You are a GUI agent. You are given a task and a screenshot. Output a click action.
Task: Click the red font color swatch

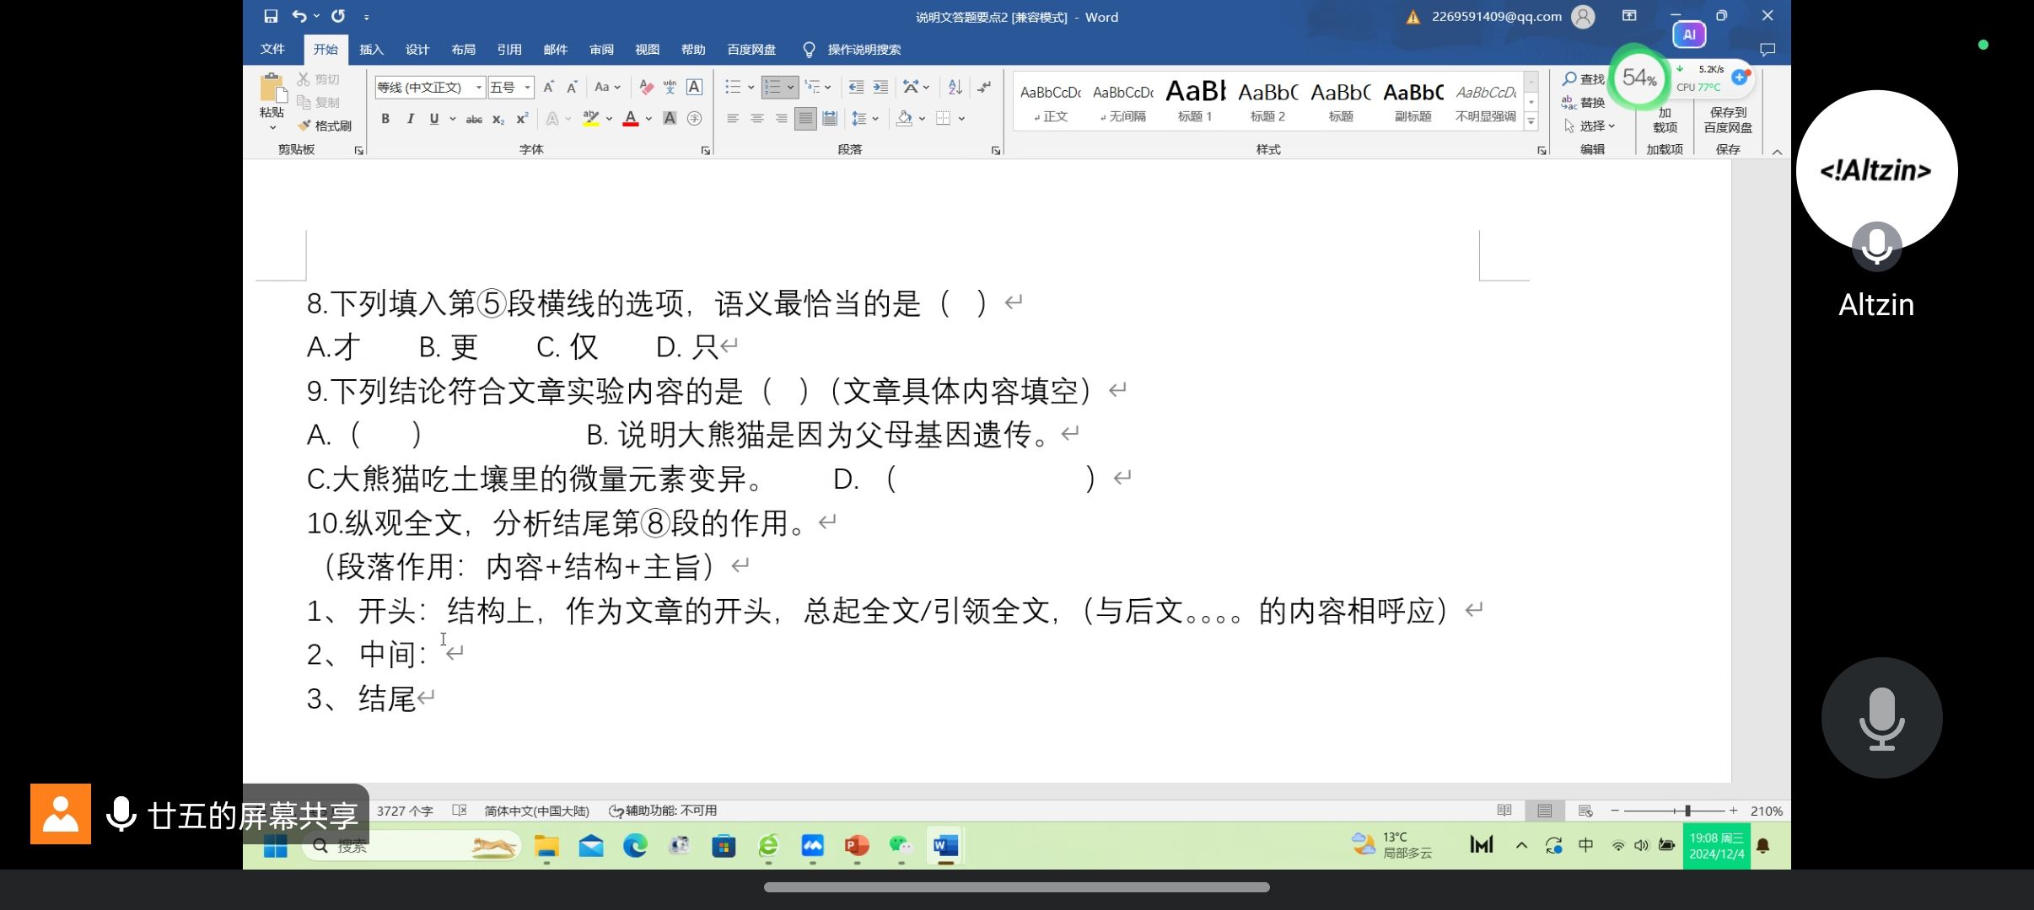(x=630, y=119)
